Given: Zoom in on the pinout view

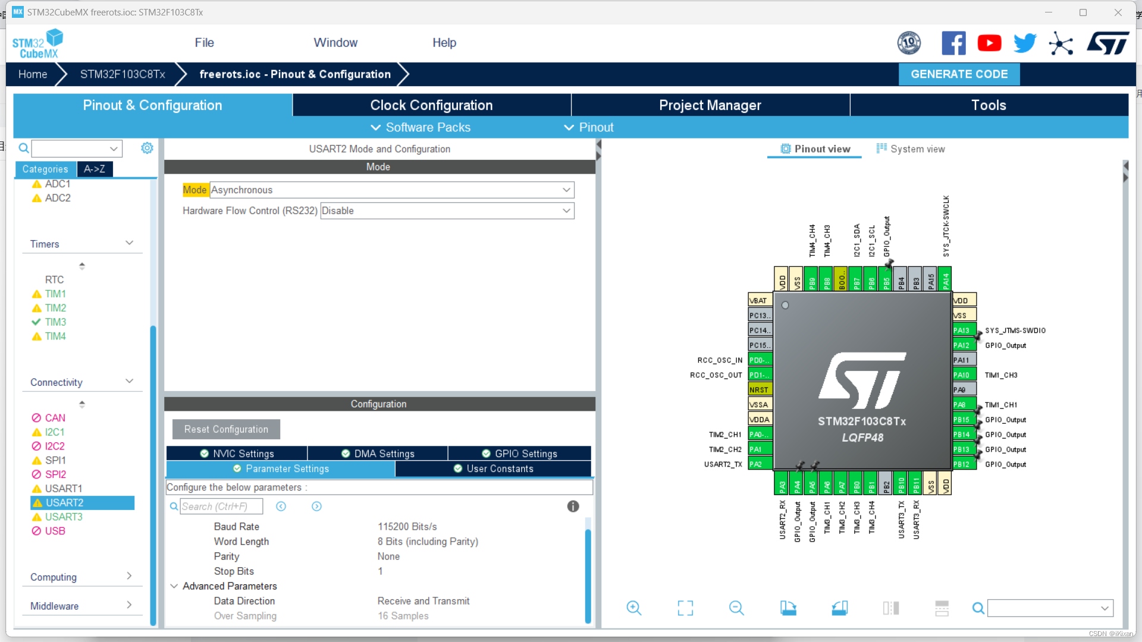Looking at the screenshot, I should tap(633, 608).
